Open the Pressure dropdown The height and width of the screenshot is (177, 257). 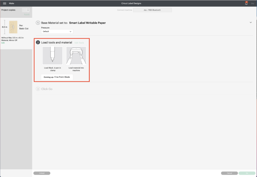point(57,31)
